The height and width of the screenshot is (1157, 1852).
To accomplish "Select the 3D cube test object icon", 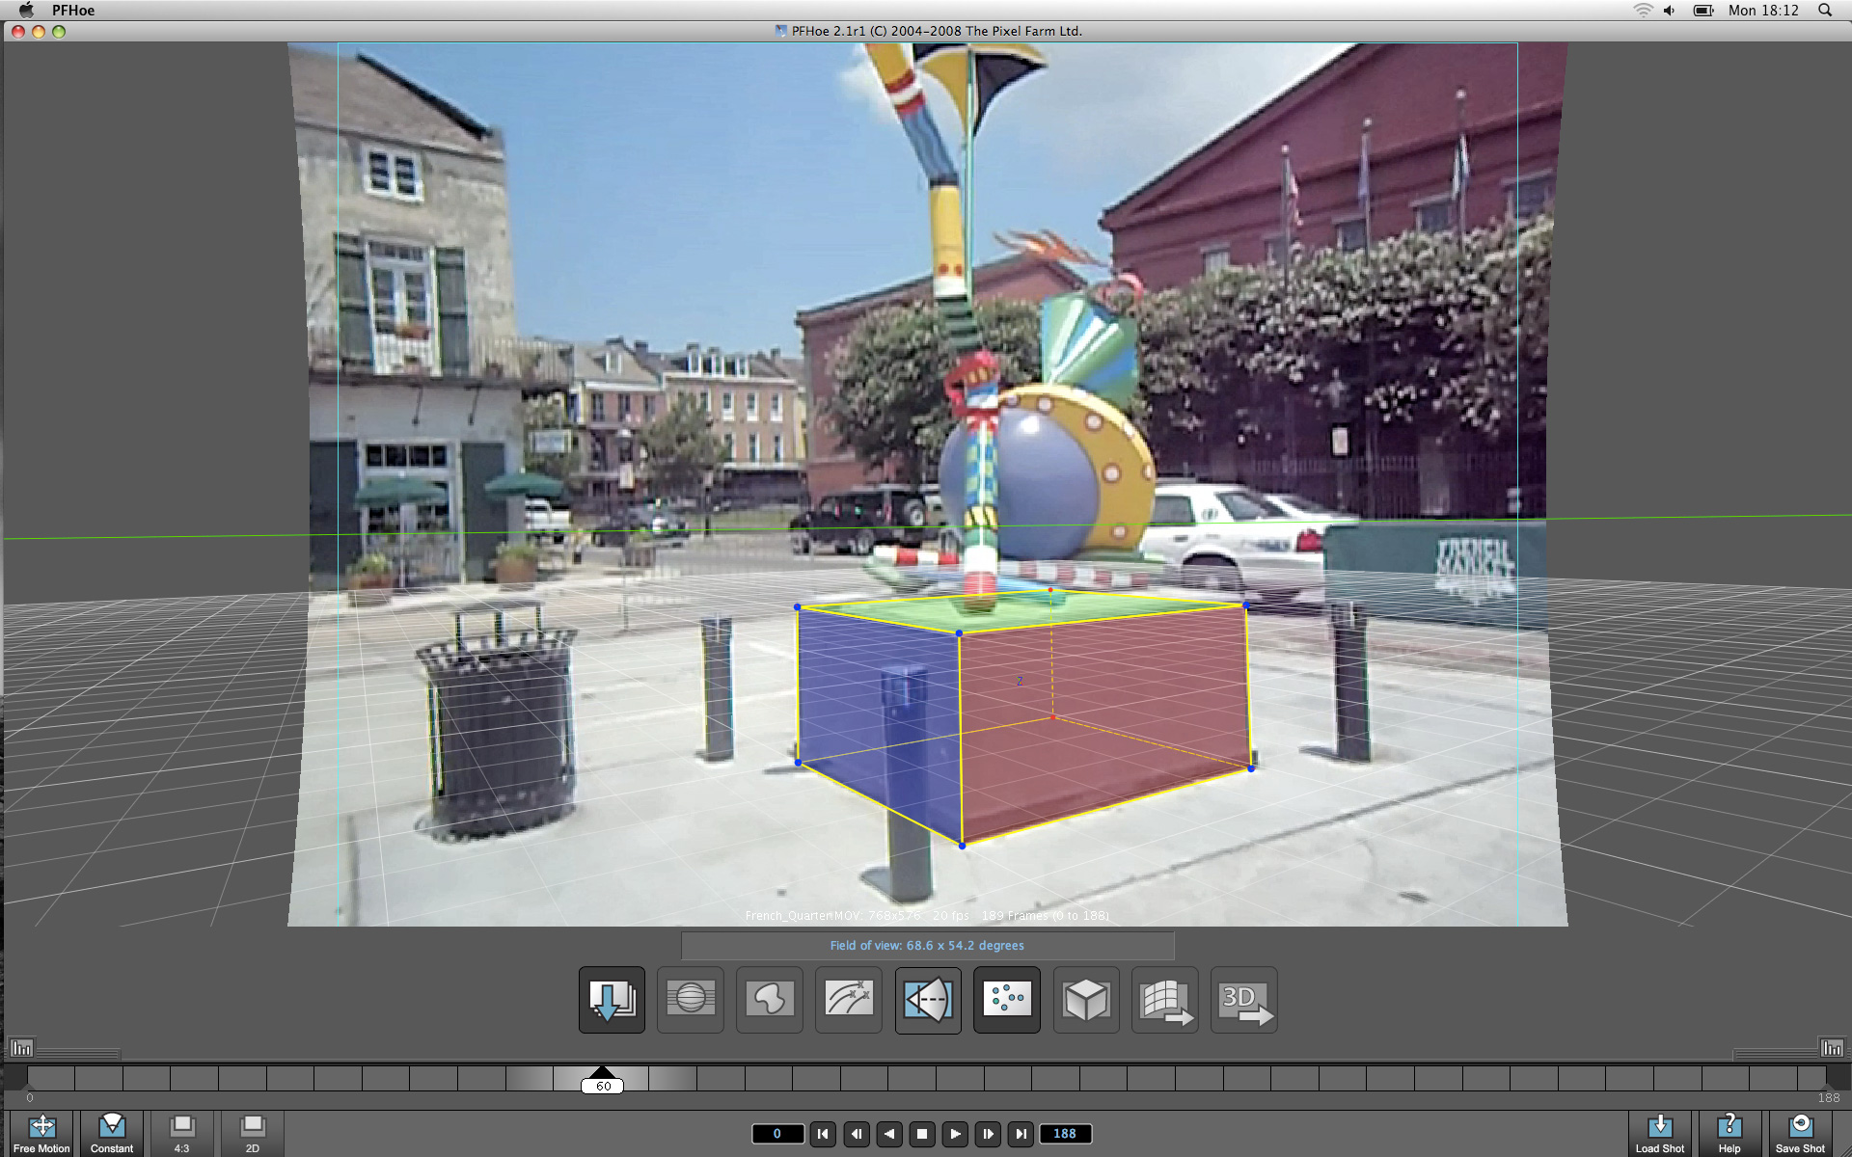I will pyautogui.click(x=1086, y=1000).
